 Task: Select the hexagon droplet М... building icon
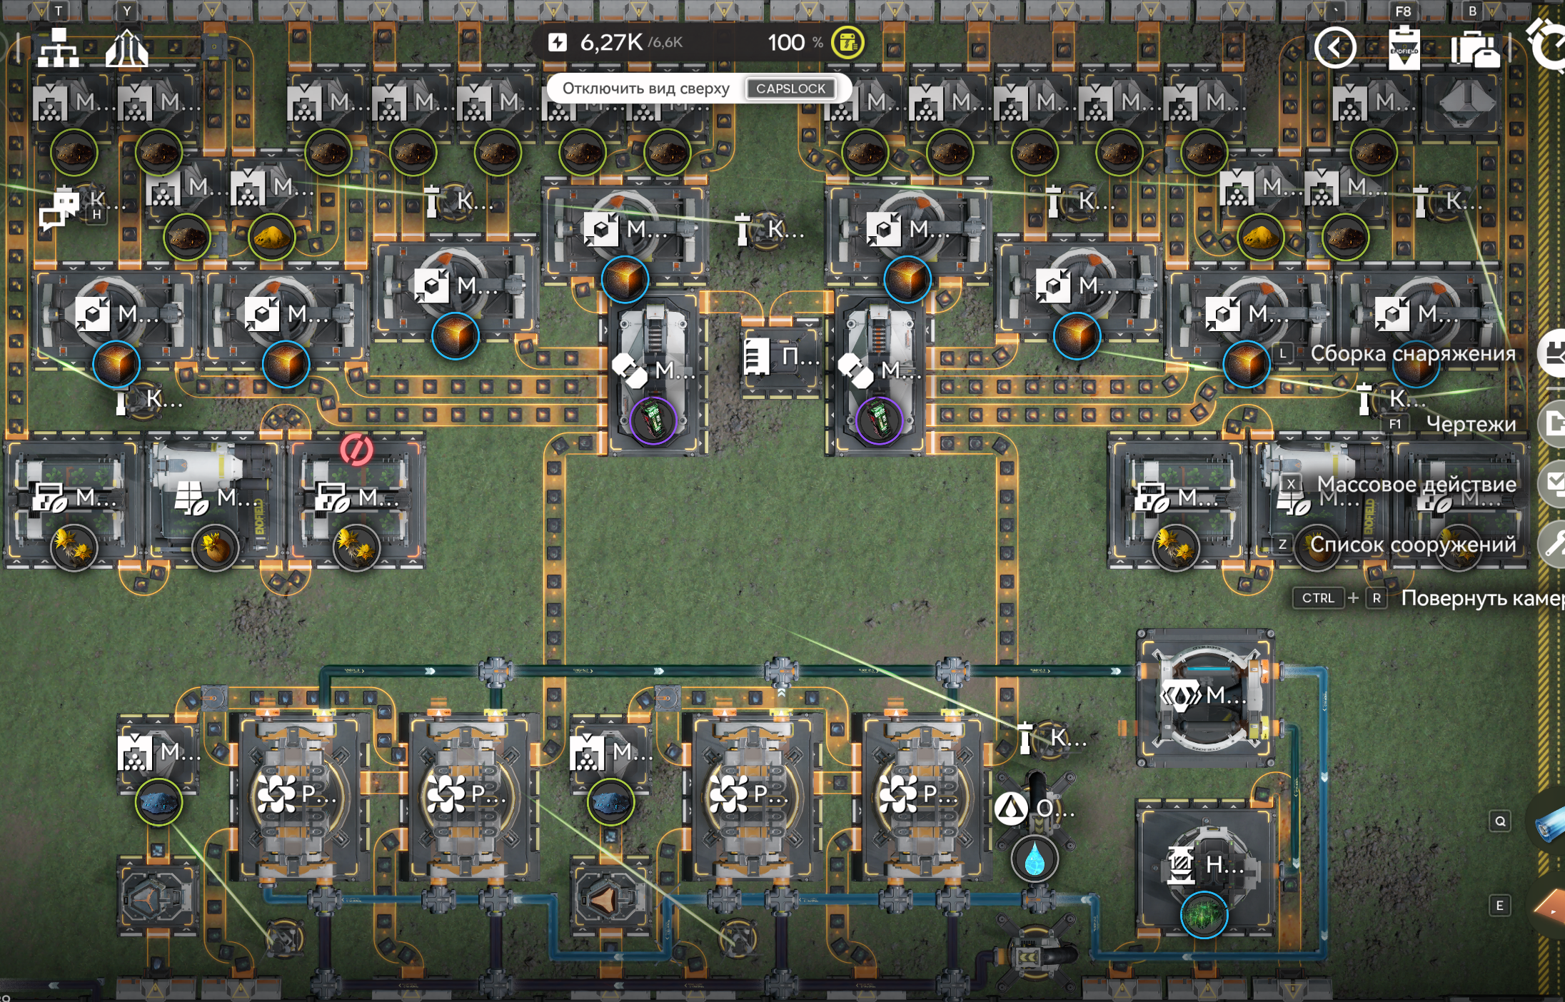click(1180, 694)
